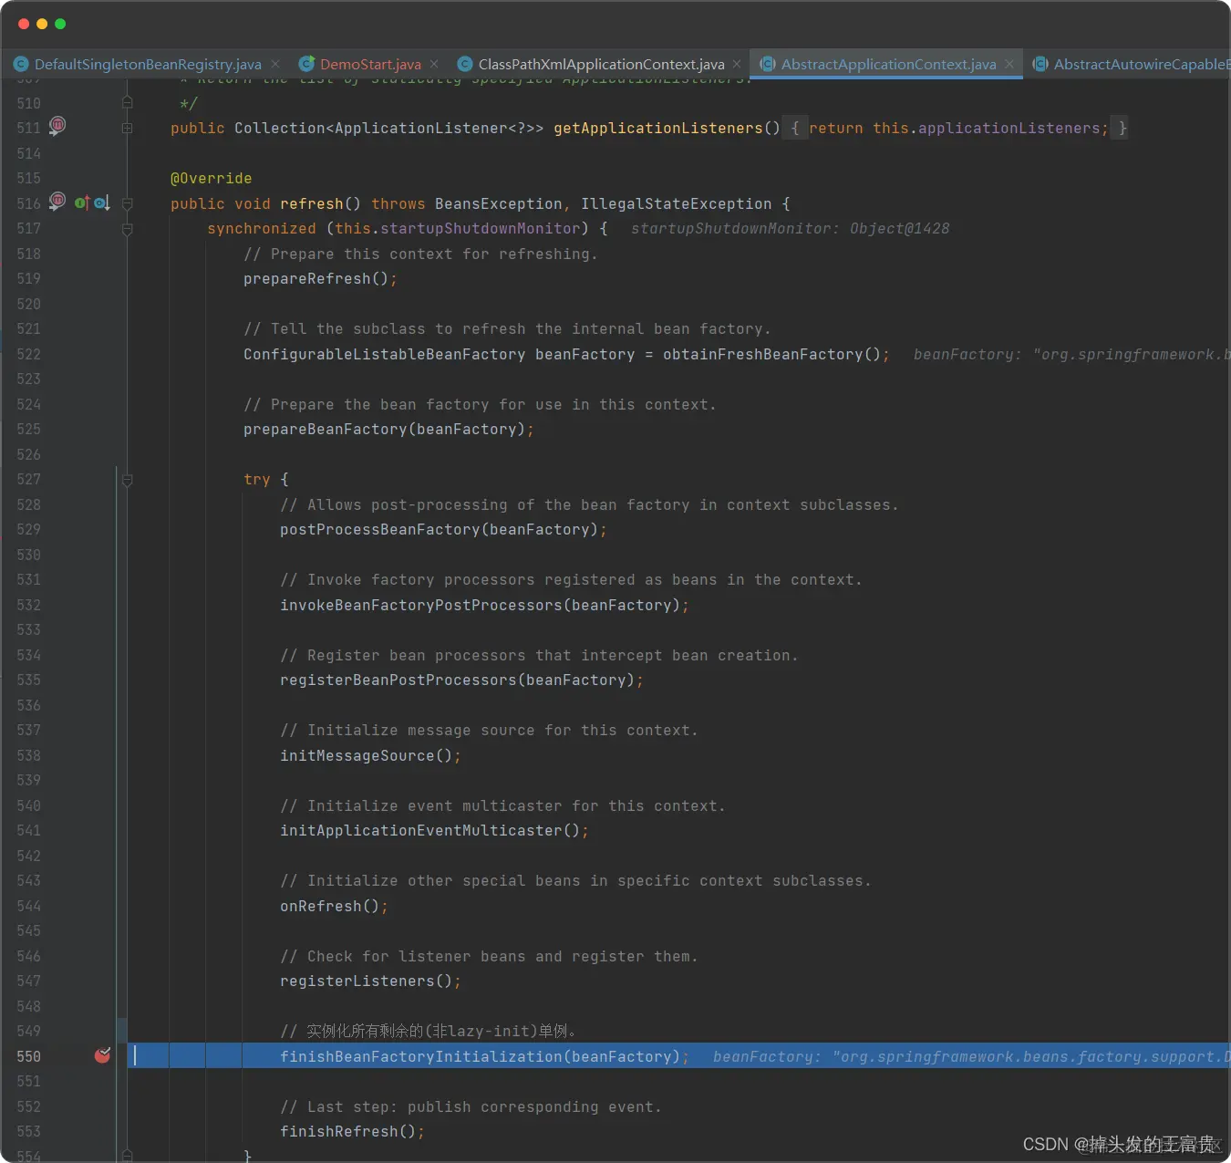Viewport: 1231px width, 1163px height.
Task: Click initMessageSource() on line 538
Action: (366, 755)
